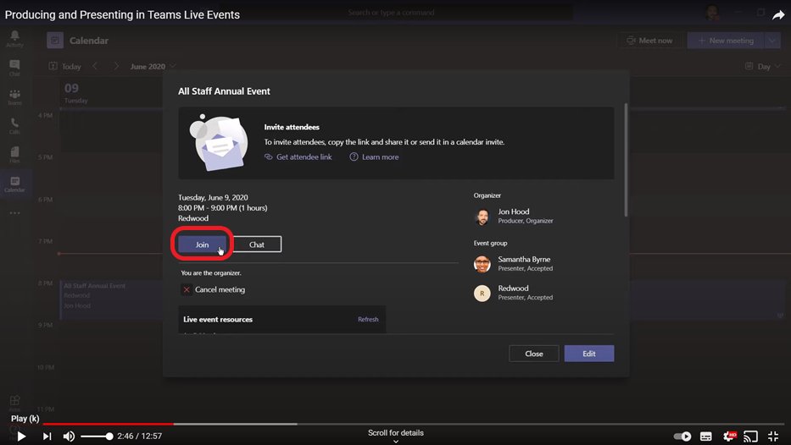Adjust the volume slider
This screenshot has height=445, width=791.
[x=97, y=436]
